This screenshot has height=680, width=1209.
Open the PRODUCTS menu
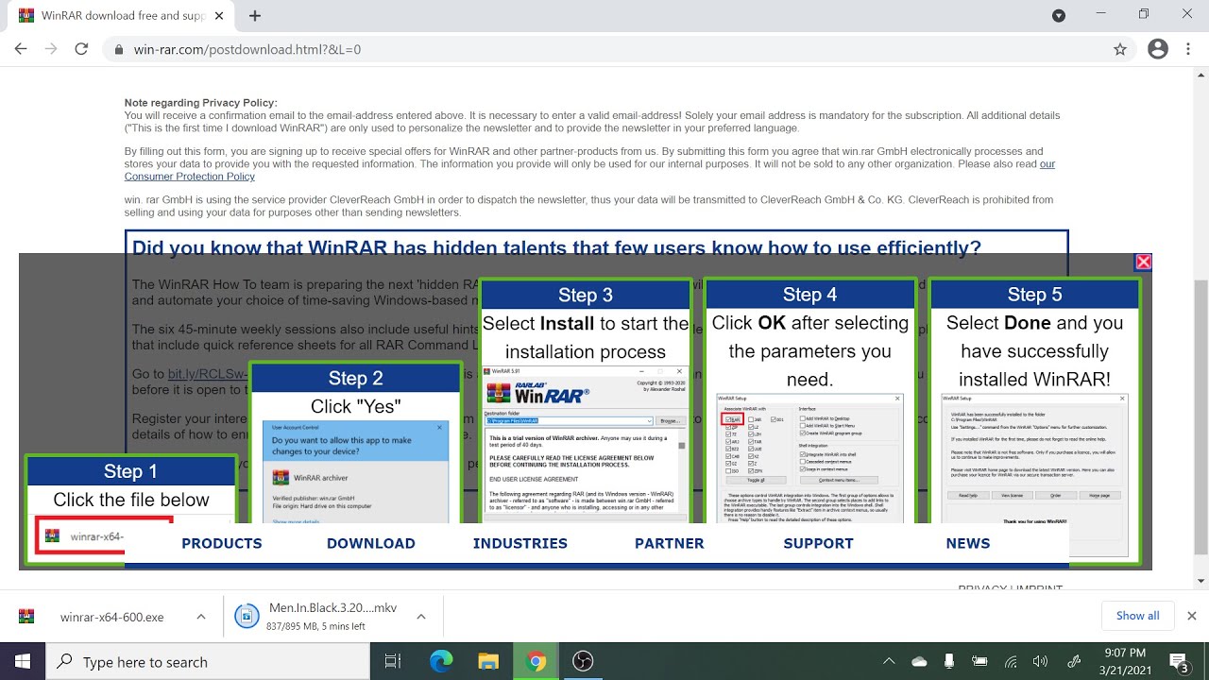tap(221, 543)
